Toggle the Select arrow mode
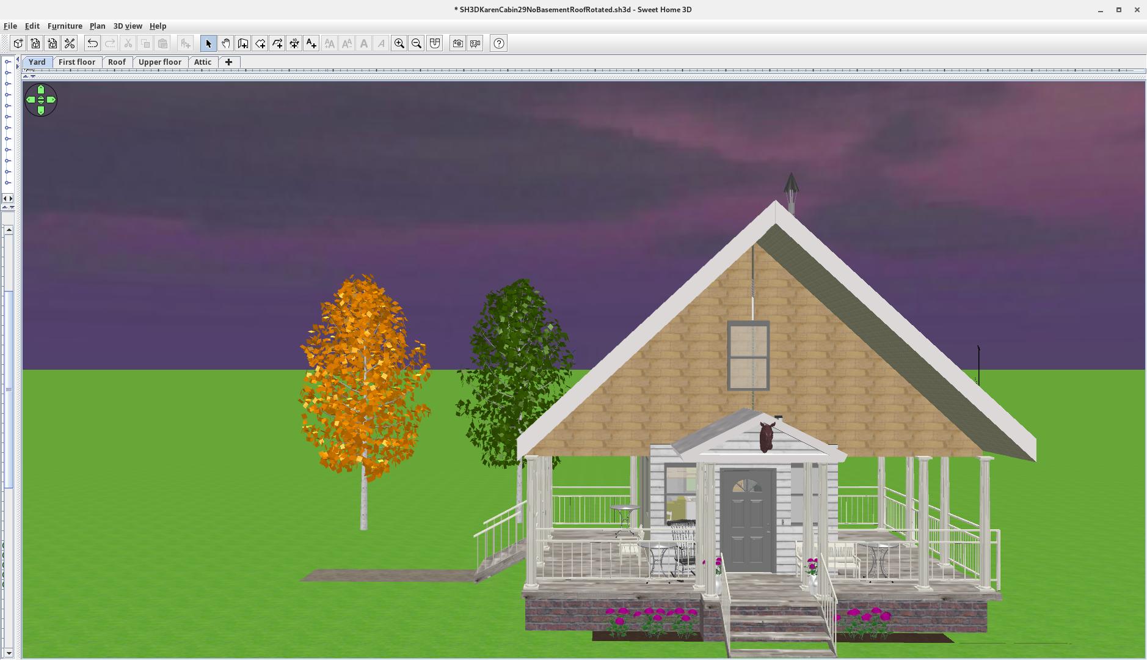This screenshot has height=660, width=1147. (x=208, y=43)
